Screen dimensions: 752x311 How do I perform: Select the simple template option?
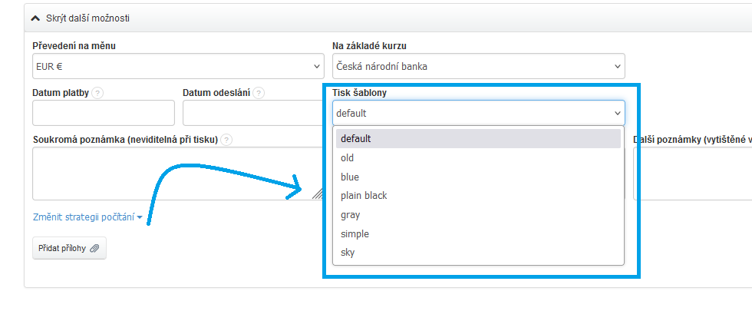coord(477,233)
